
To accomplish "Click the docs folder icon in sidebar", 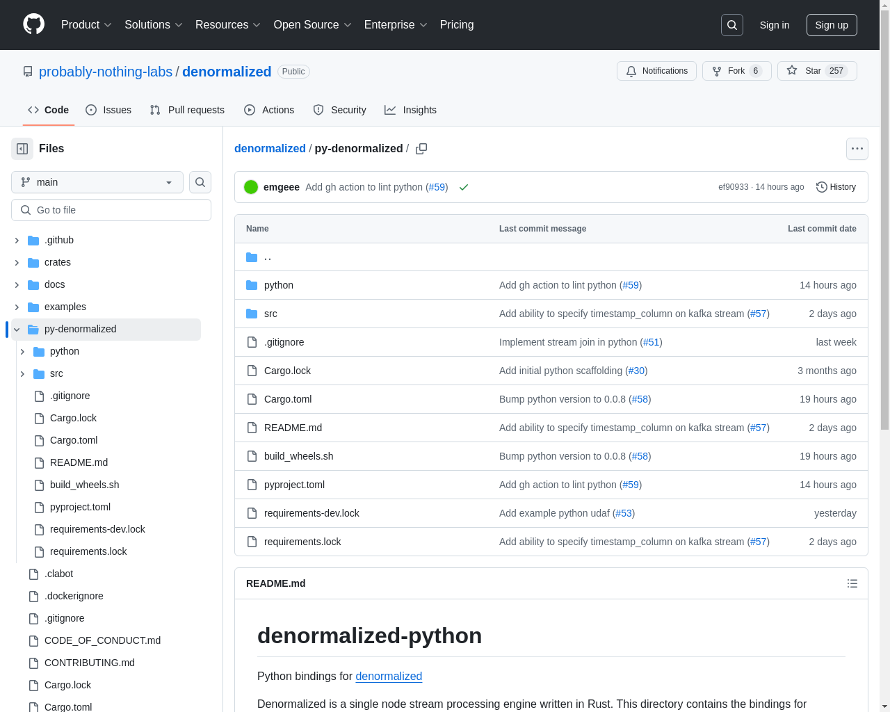I will pos(33,284).
